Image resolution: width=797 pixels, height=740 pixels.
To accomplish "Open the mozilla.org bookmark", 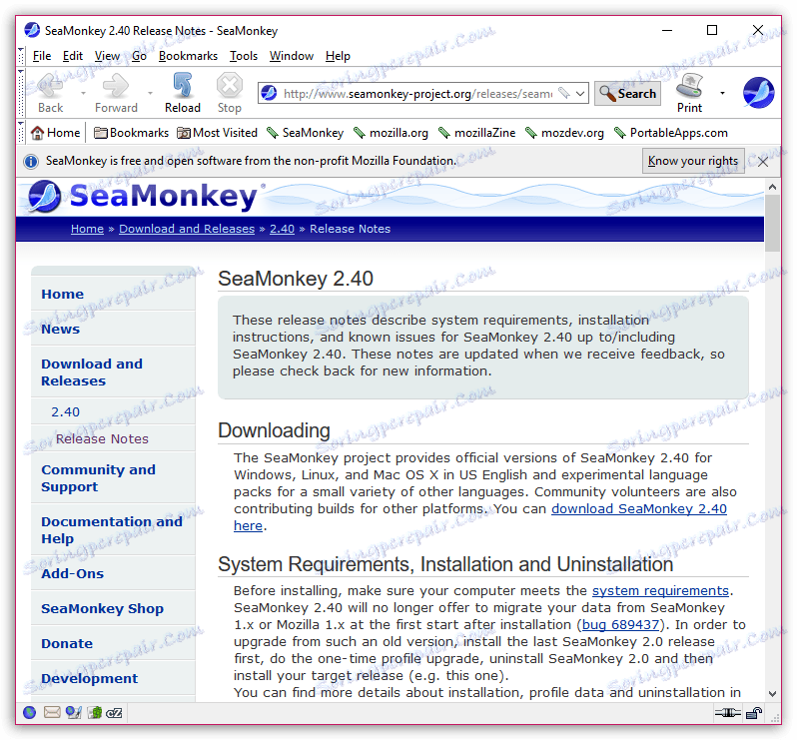I will 391,133.
